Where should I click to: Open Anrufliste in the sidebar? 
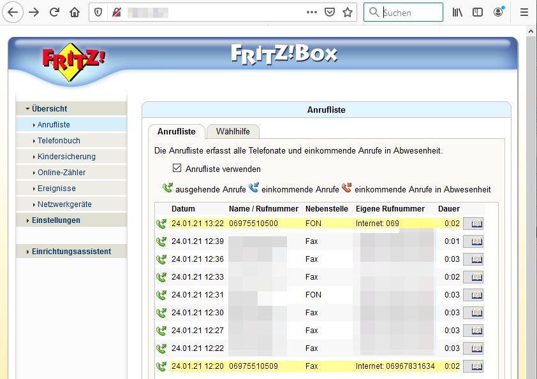click(x=71, y=124)
